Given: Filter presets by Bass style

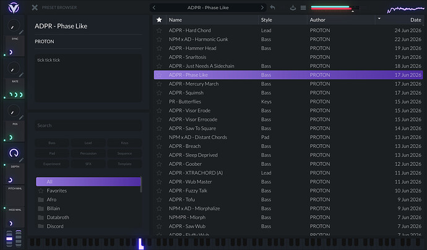Looking at the screenshot, I should tap(52, 143).
